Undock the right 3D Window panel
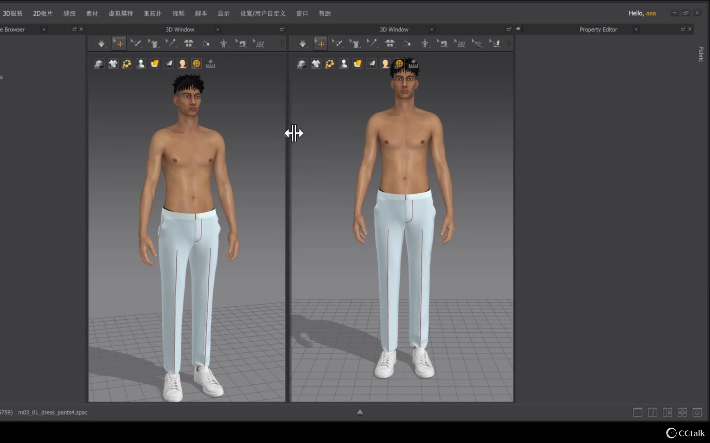This screenshot has height=443, width=710. (x=509, y=29)
